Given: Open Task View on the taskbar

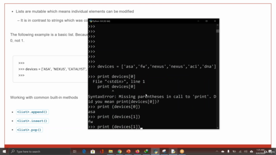Looking at the screenshot, I should (x=75, y=151).
